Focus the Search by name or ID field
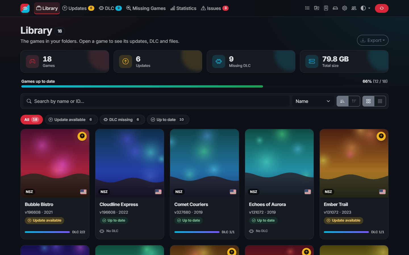Screen dimensions: 409x255 156,101
